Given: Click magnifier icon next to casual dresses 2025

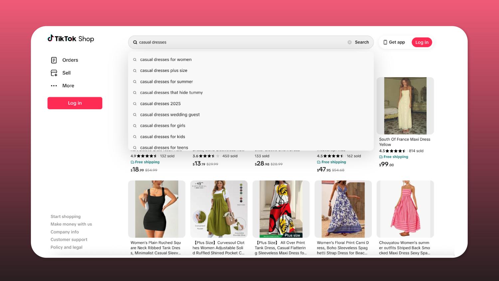Looking at the screenshot, I should (135, 104).
